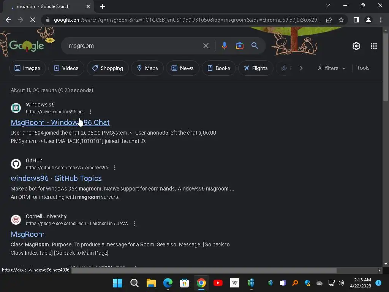Filter results by Videos
389x292 pixels.
click(66, 68)
